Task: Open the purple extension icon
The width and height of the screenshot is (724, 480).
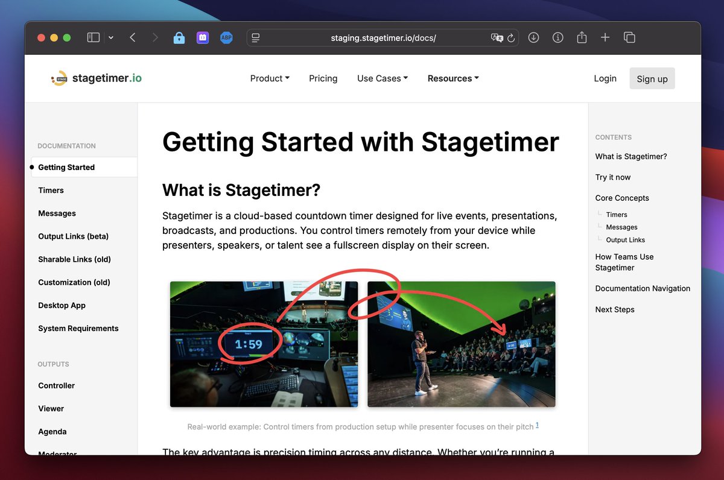Action: coord(202,37)
